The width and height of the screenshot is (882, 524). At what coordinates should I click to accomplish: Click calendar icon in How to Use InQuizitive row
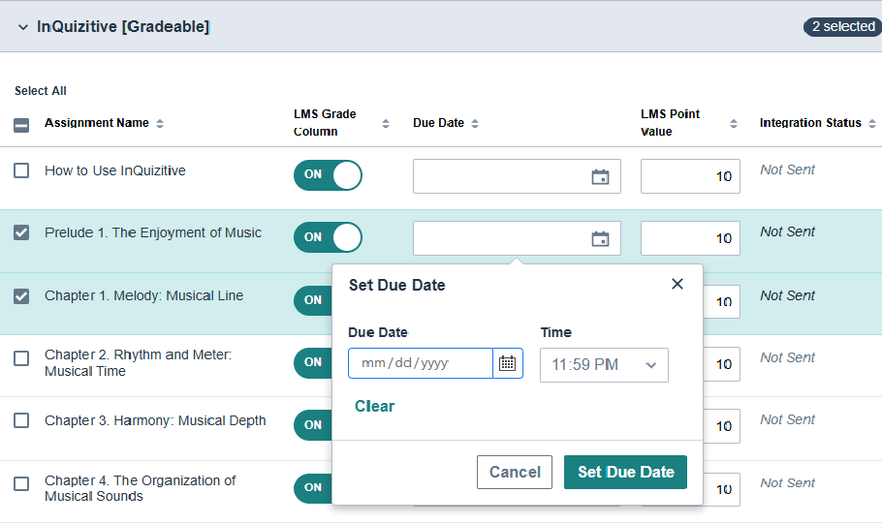600,176
